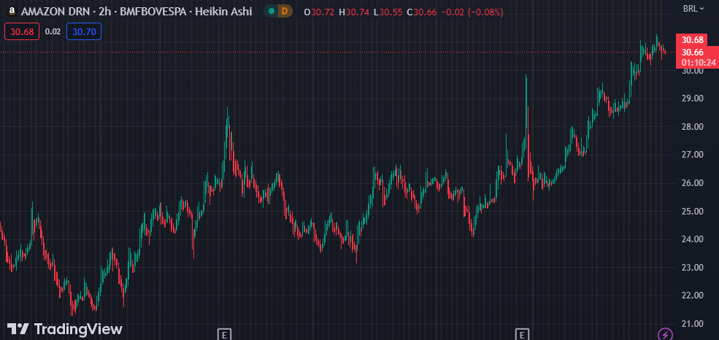The height and width of the screenshot is (340, 719).
Task: Click the 22.00 price scale label
Action: (x=693, y=295)
